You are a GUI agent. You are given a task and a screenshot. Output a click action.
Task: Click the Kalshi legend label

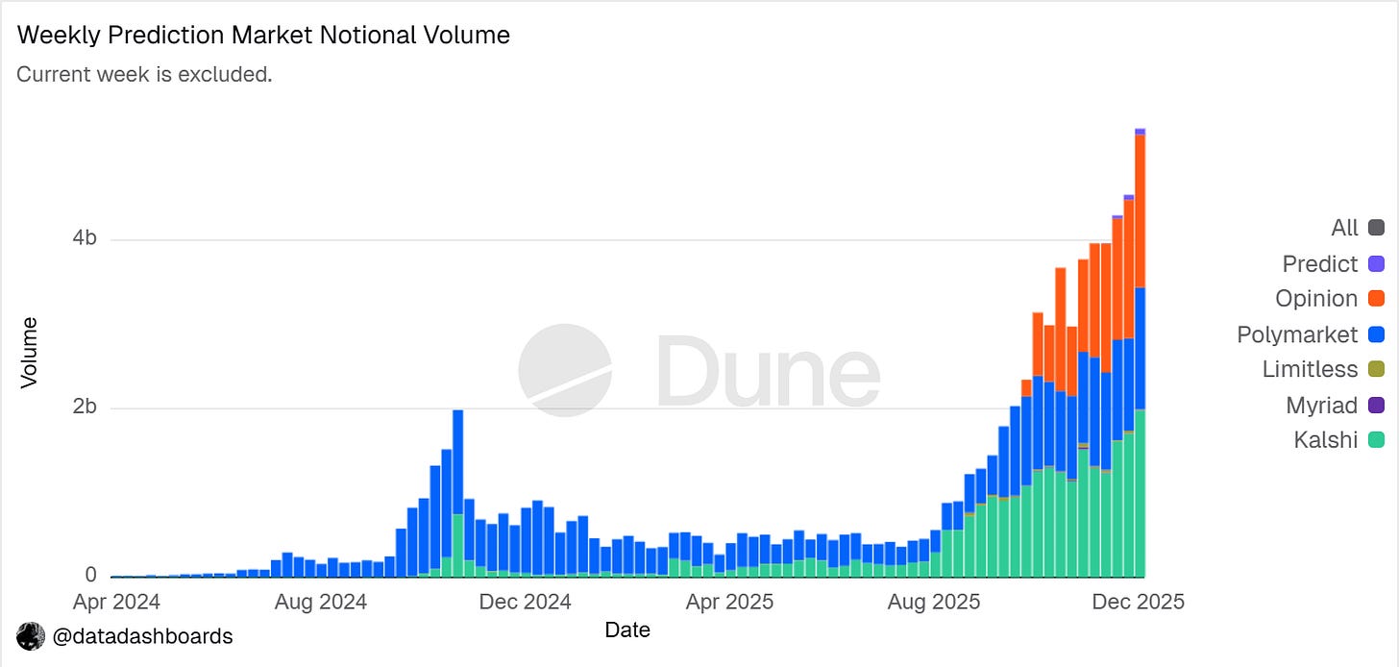coord(1325,440)
